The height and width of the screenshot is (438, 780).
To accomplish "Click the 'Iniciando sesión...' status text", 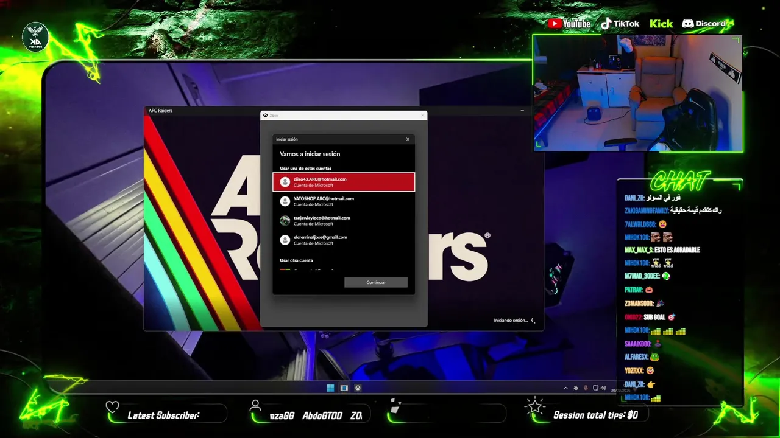I will (511, 320).
